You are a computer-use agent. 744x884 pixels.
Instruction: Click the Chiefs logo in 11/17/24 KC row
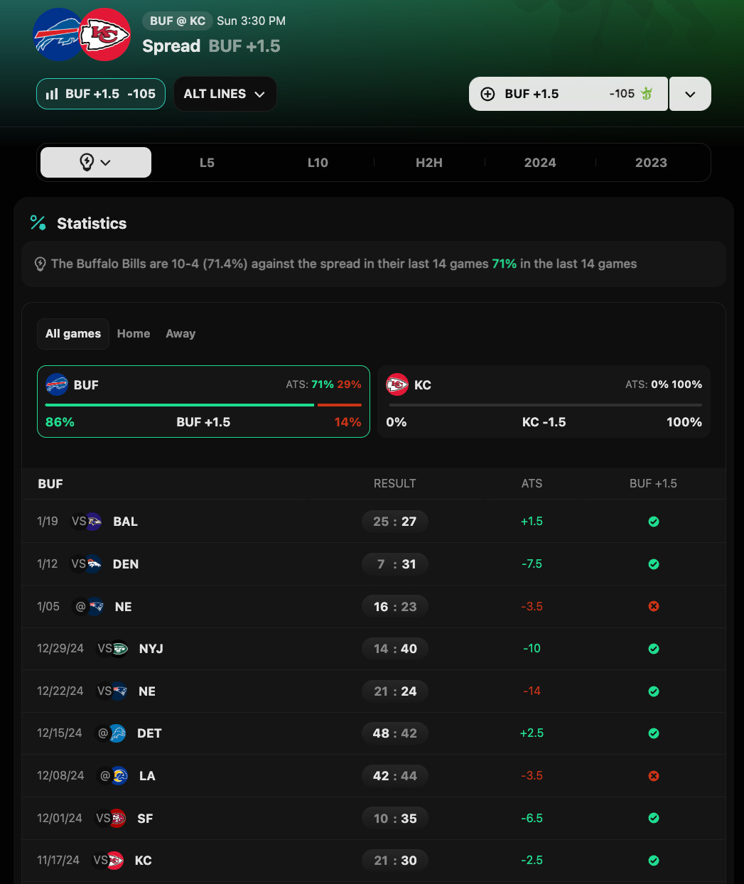(x=115, y=861)
